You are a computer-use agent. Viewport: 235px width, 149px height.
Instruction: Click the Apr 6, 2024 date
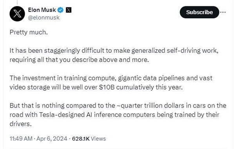(x=52, y=138)
